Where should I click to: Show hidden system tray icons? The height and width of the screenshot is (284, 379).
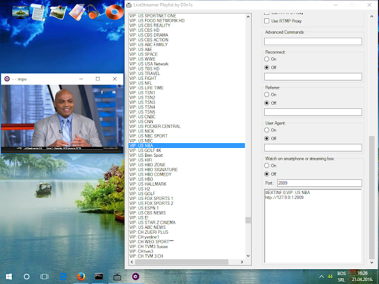(x=321, y=277)
